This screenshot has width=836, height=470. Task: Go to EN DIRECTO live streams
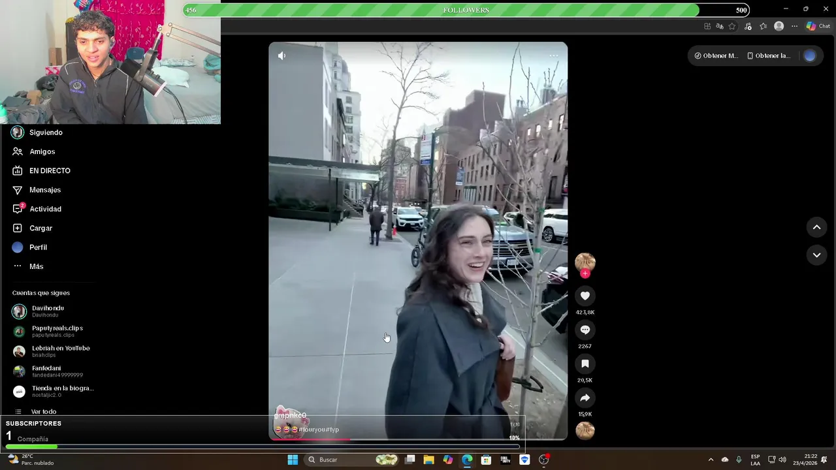41,170
